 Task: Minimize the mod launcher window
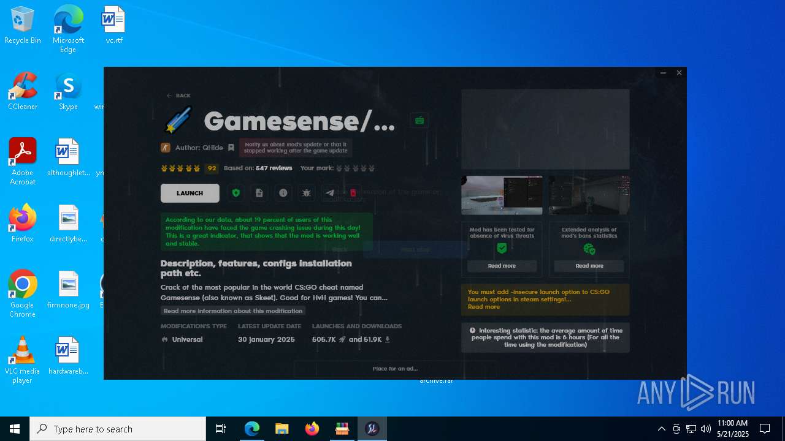coord(663,73)
